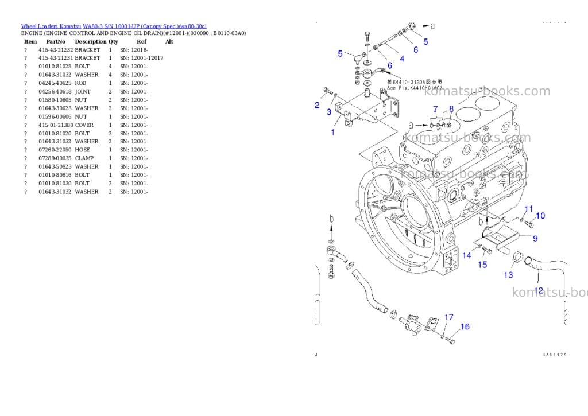This screenshot has height=416, width=588.
Task: Click the Item column header
Action: [30, 41]
